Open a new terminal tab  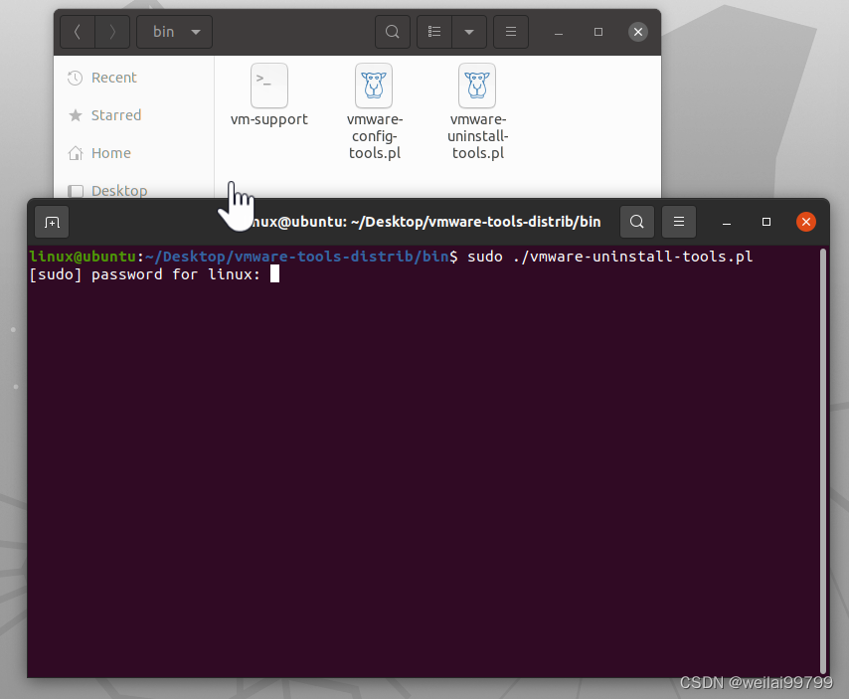[x=52, y=222]
